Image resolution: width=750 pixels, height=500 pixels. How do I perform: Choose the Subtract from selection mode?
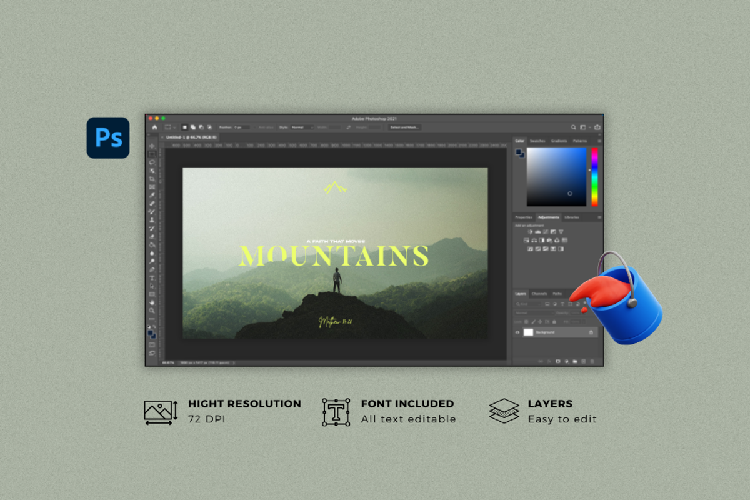coord(201,127)
